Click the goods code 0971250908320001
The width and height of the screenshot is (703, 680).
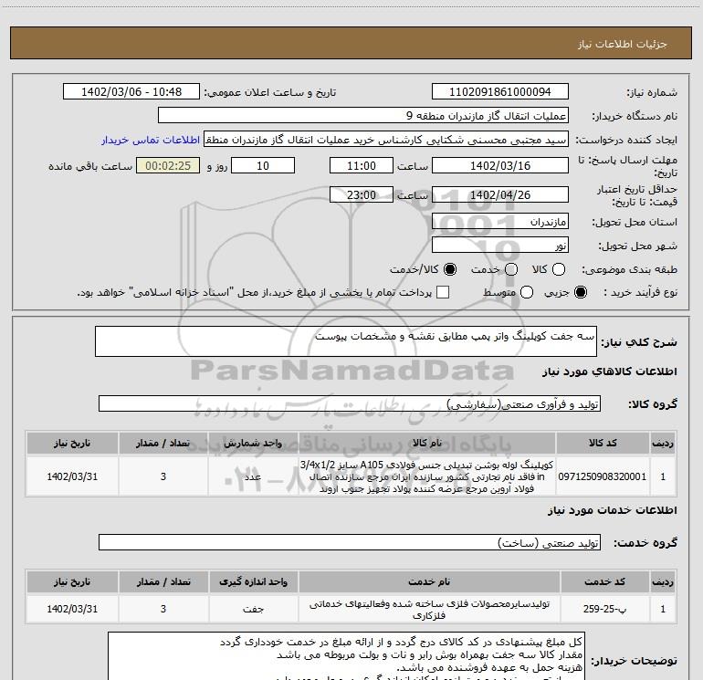[x=603, y=476]
